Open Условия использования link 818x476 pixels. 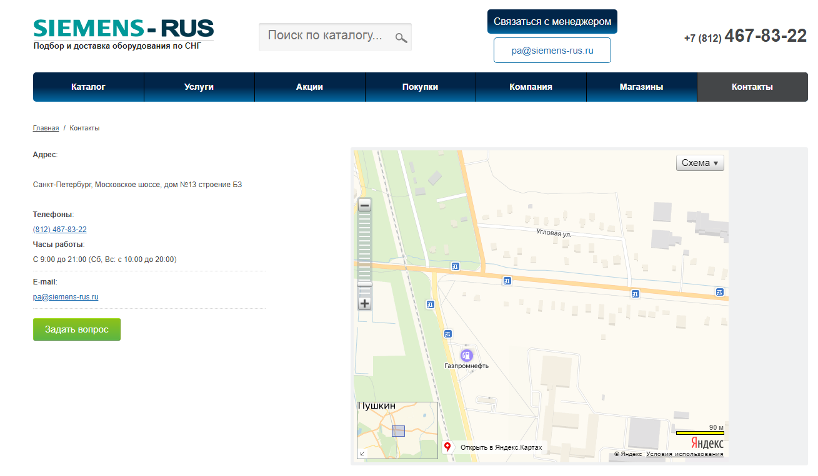click(685, 454)
